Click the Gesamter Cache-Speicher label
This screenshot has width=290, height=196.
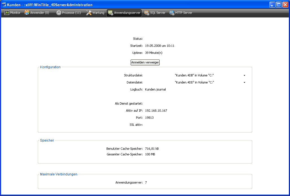point(125,154)
